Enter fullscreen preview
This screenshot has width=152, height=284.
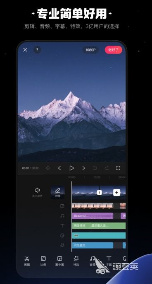tap(118, 168)
